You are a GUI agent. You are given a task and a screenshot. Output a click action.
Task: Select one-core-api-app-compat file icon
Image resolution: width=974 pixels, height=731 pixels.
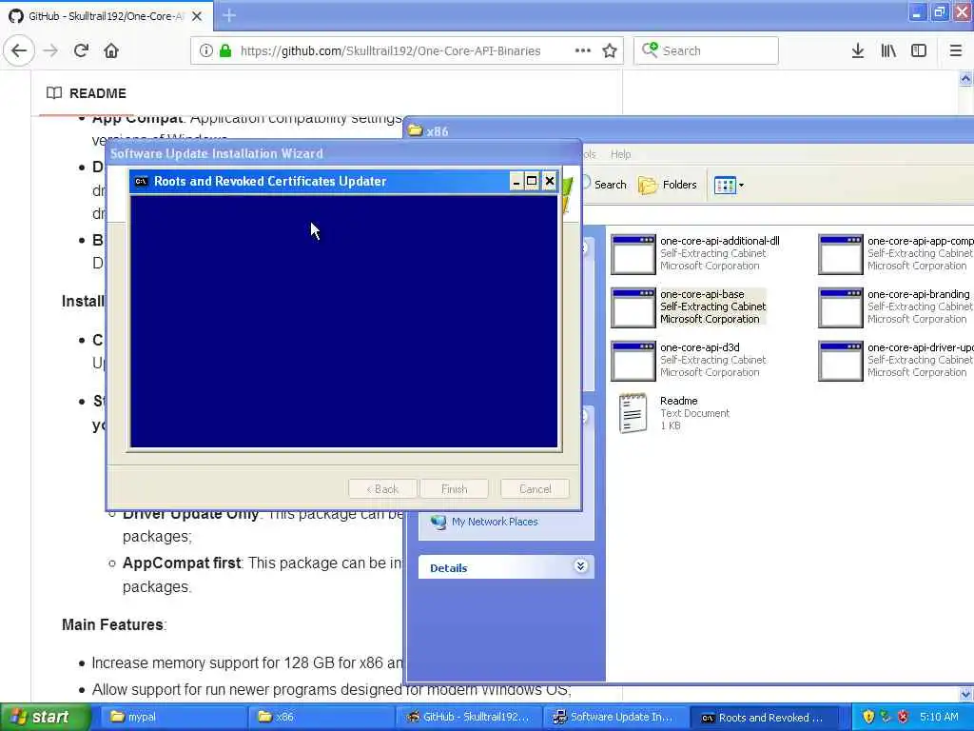coord(841,254)
